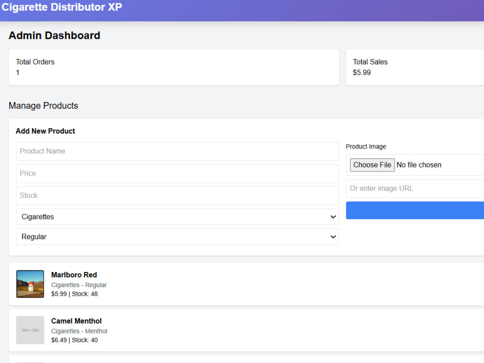Click the Total Sales card
The width and height of the screenshot is (484, 363).
pos(415,67)
